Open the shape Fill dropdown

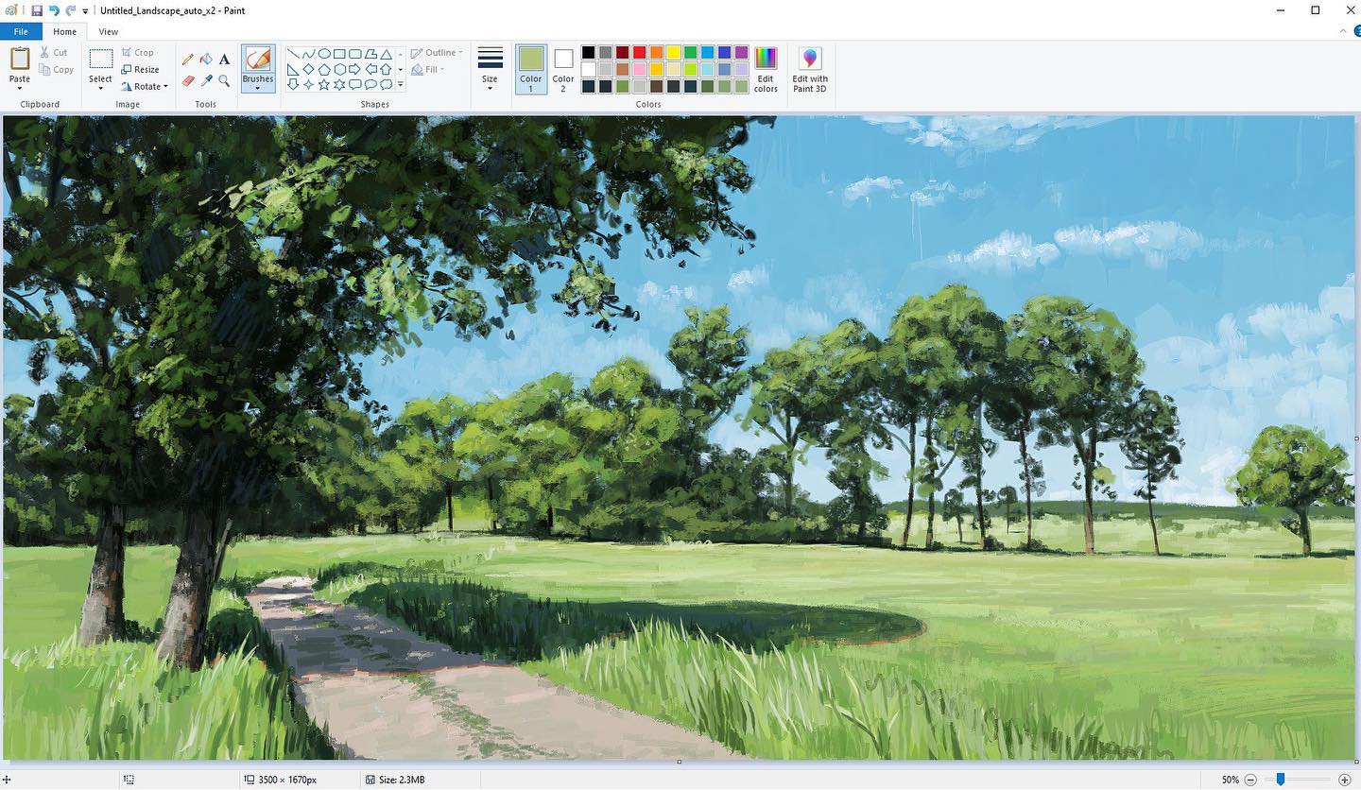(429, 69)
